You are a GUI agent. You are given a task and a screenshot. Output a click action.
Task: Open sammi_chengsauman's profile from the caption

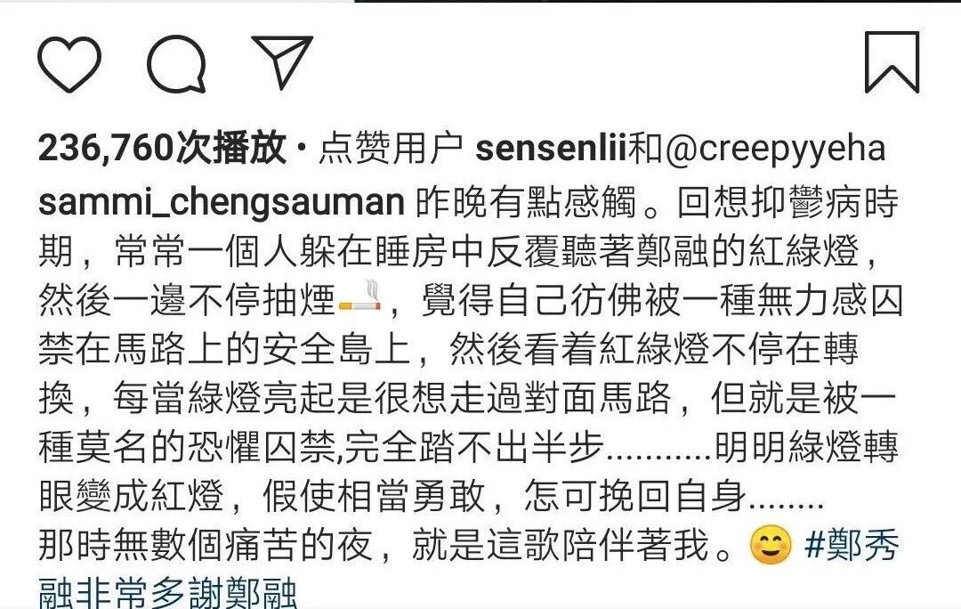coord(222,202)
